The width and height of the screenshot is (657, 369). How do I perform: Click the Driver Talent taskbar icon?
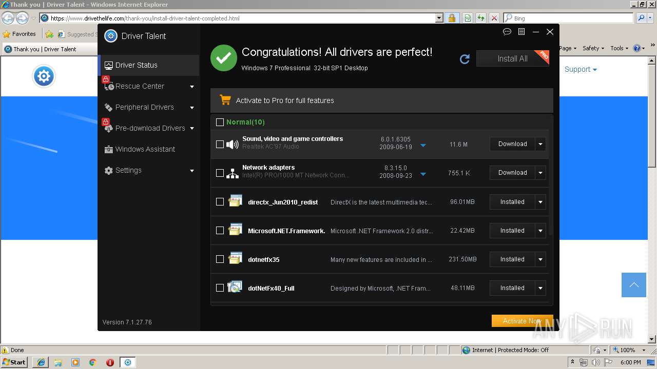click(128, 362)
